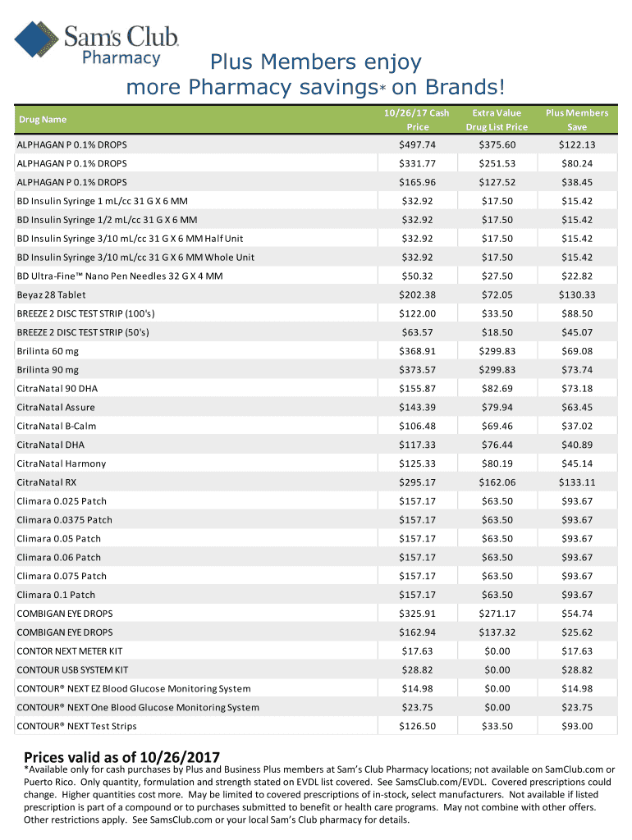Image resolution: width=632 pixels, height=840 pixels.
Task: Click the 'Plus Members enjoy' headline text
Action: click(316, 62)
